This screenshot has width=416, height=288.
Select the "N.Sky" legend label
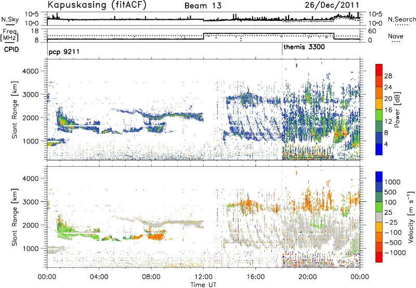tap(10, 19)
